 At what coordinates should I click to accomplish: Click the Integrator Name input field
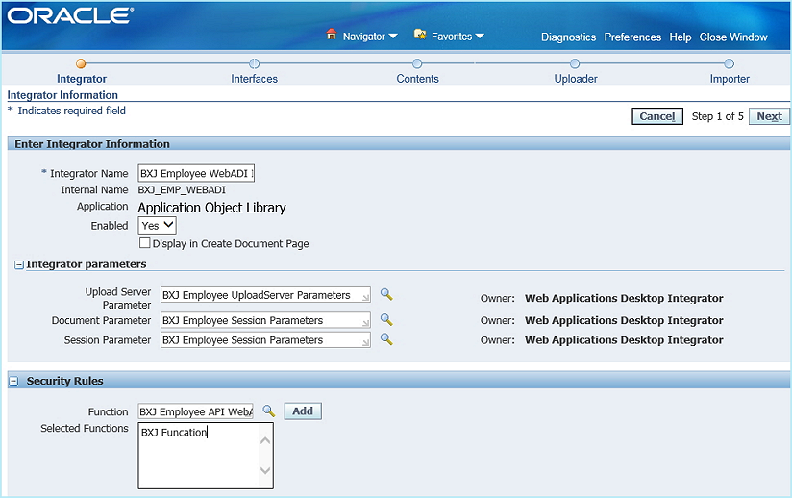click(x=196, y=173)
